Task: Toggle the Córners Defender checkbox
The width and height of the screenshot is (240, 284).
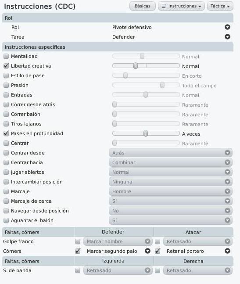Action: click(78, 251)
